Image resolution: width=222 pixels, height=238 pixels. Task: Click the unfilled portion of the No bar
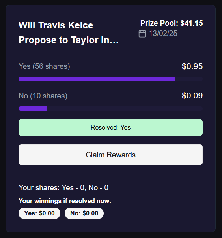click(125, 109)
